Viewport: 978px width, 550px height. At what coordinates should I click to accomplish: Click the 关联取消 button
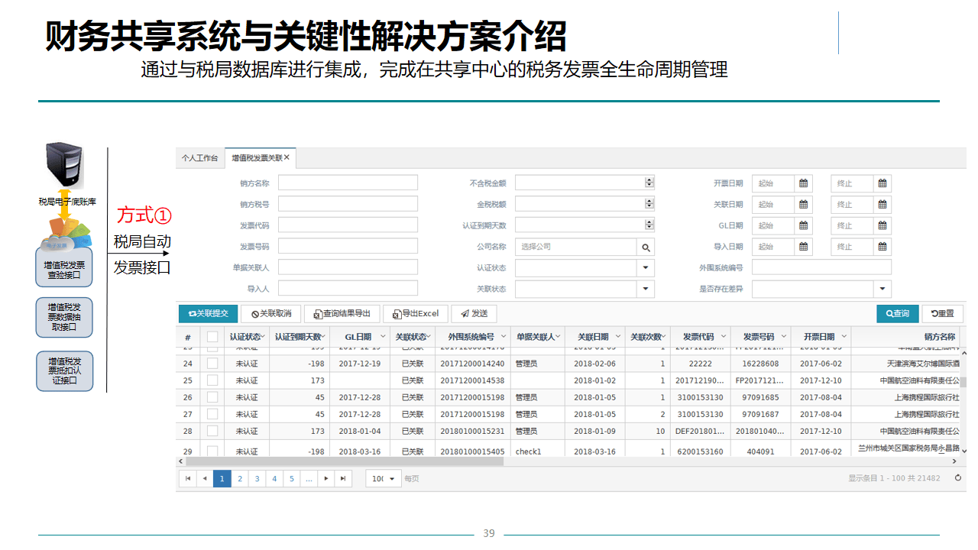click(x=271, y=313)
